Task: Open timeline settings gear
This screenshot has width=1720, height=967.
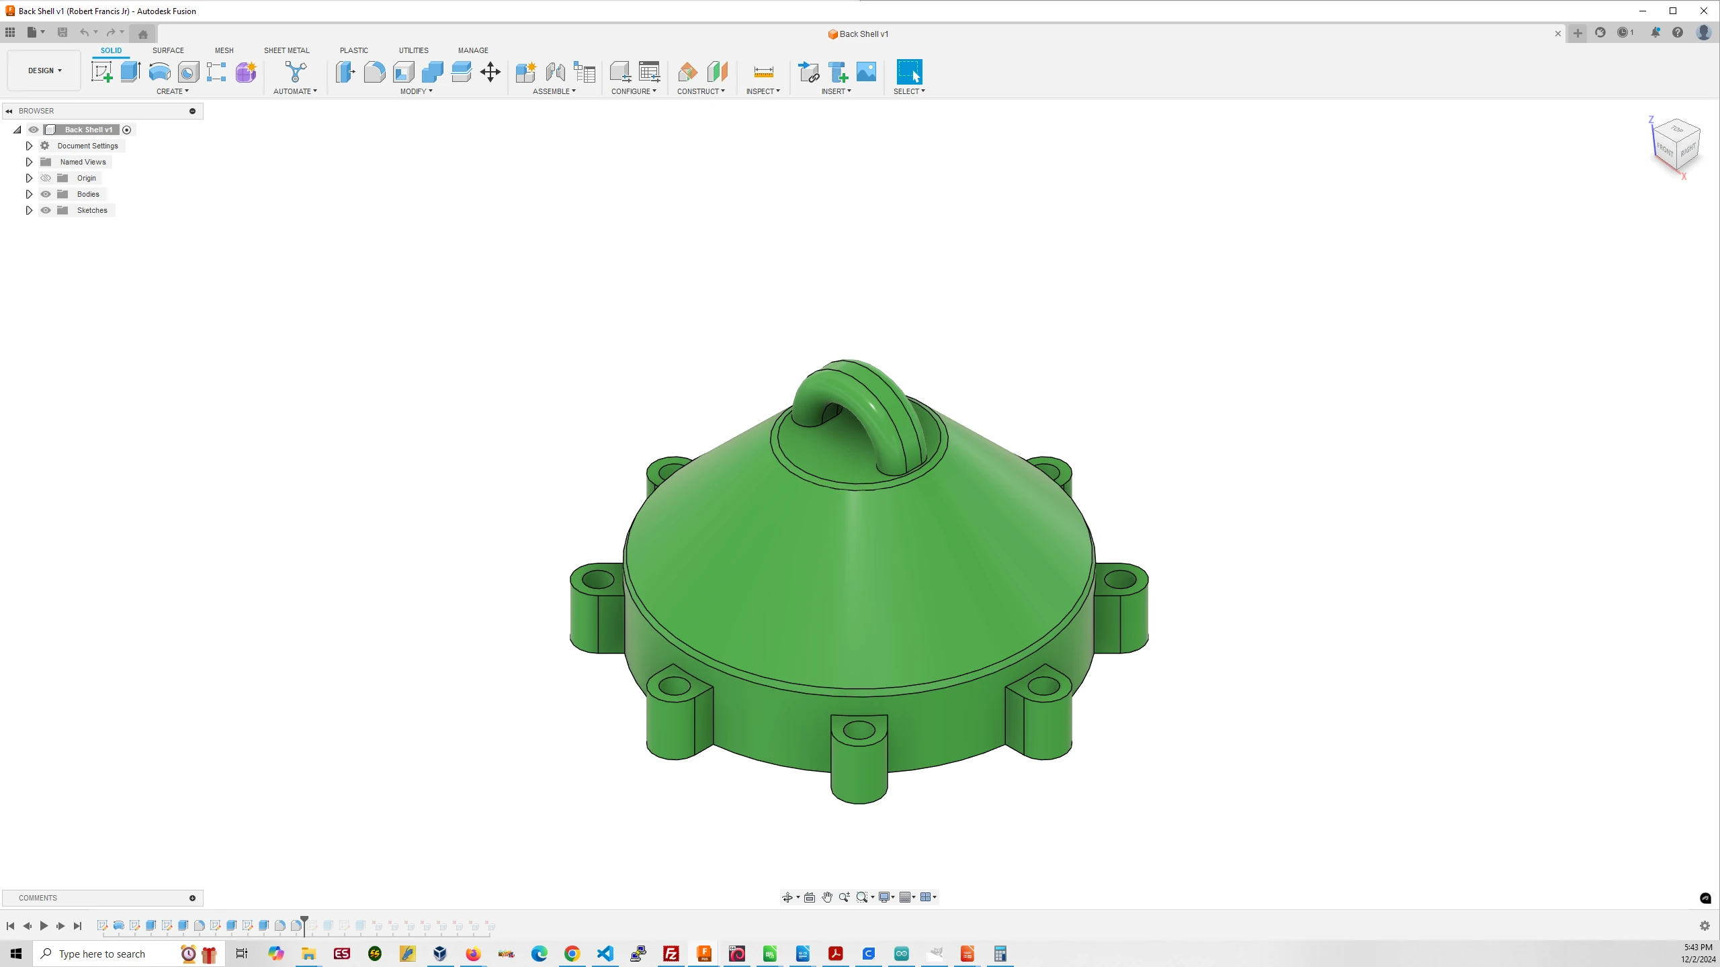Action: point(1705,926)
